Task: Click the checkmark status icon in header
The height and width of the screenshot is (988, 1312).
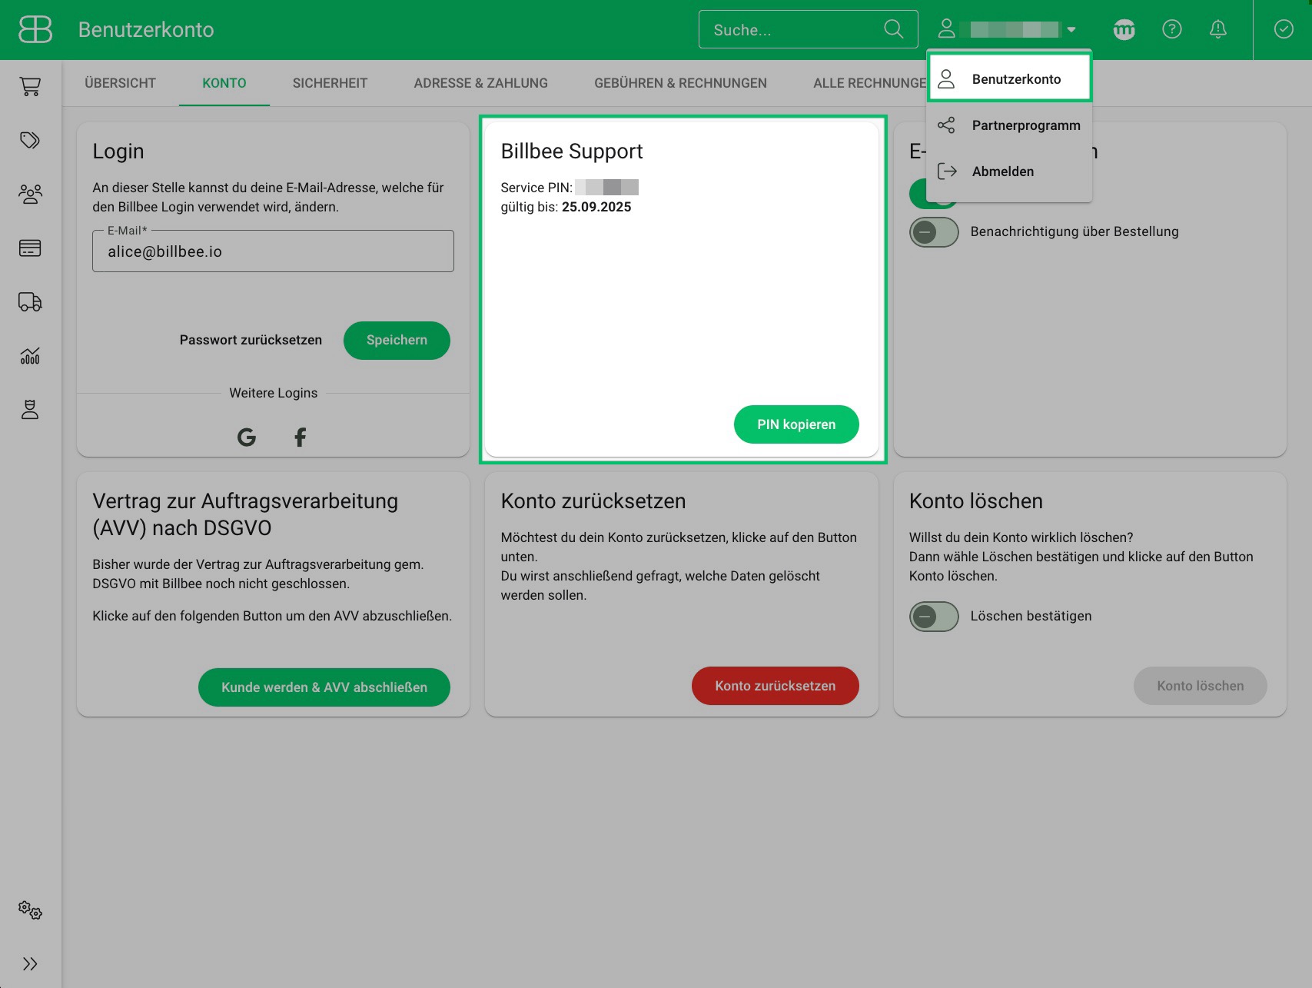Action: pyautogui.click(x=1284, y=29)
